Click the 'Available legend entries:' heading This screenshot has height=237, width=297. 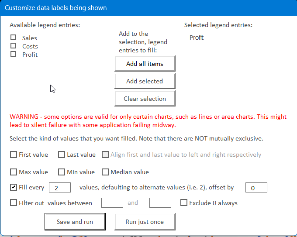point(45,25)
